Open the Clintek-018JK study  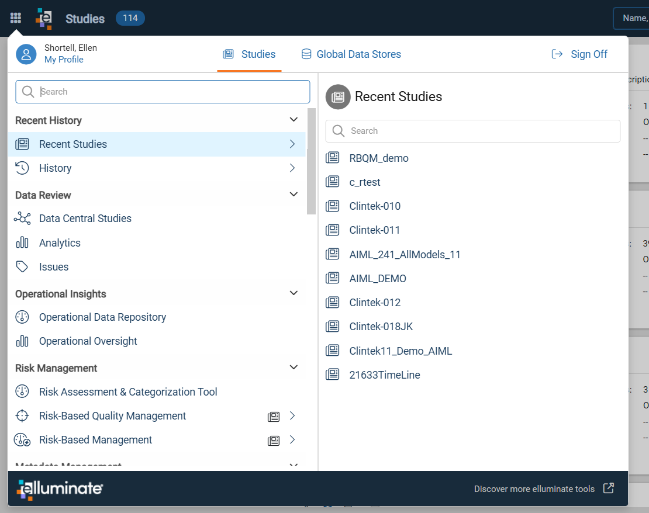[381, 327]
